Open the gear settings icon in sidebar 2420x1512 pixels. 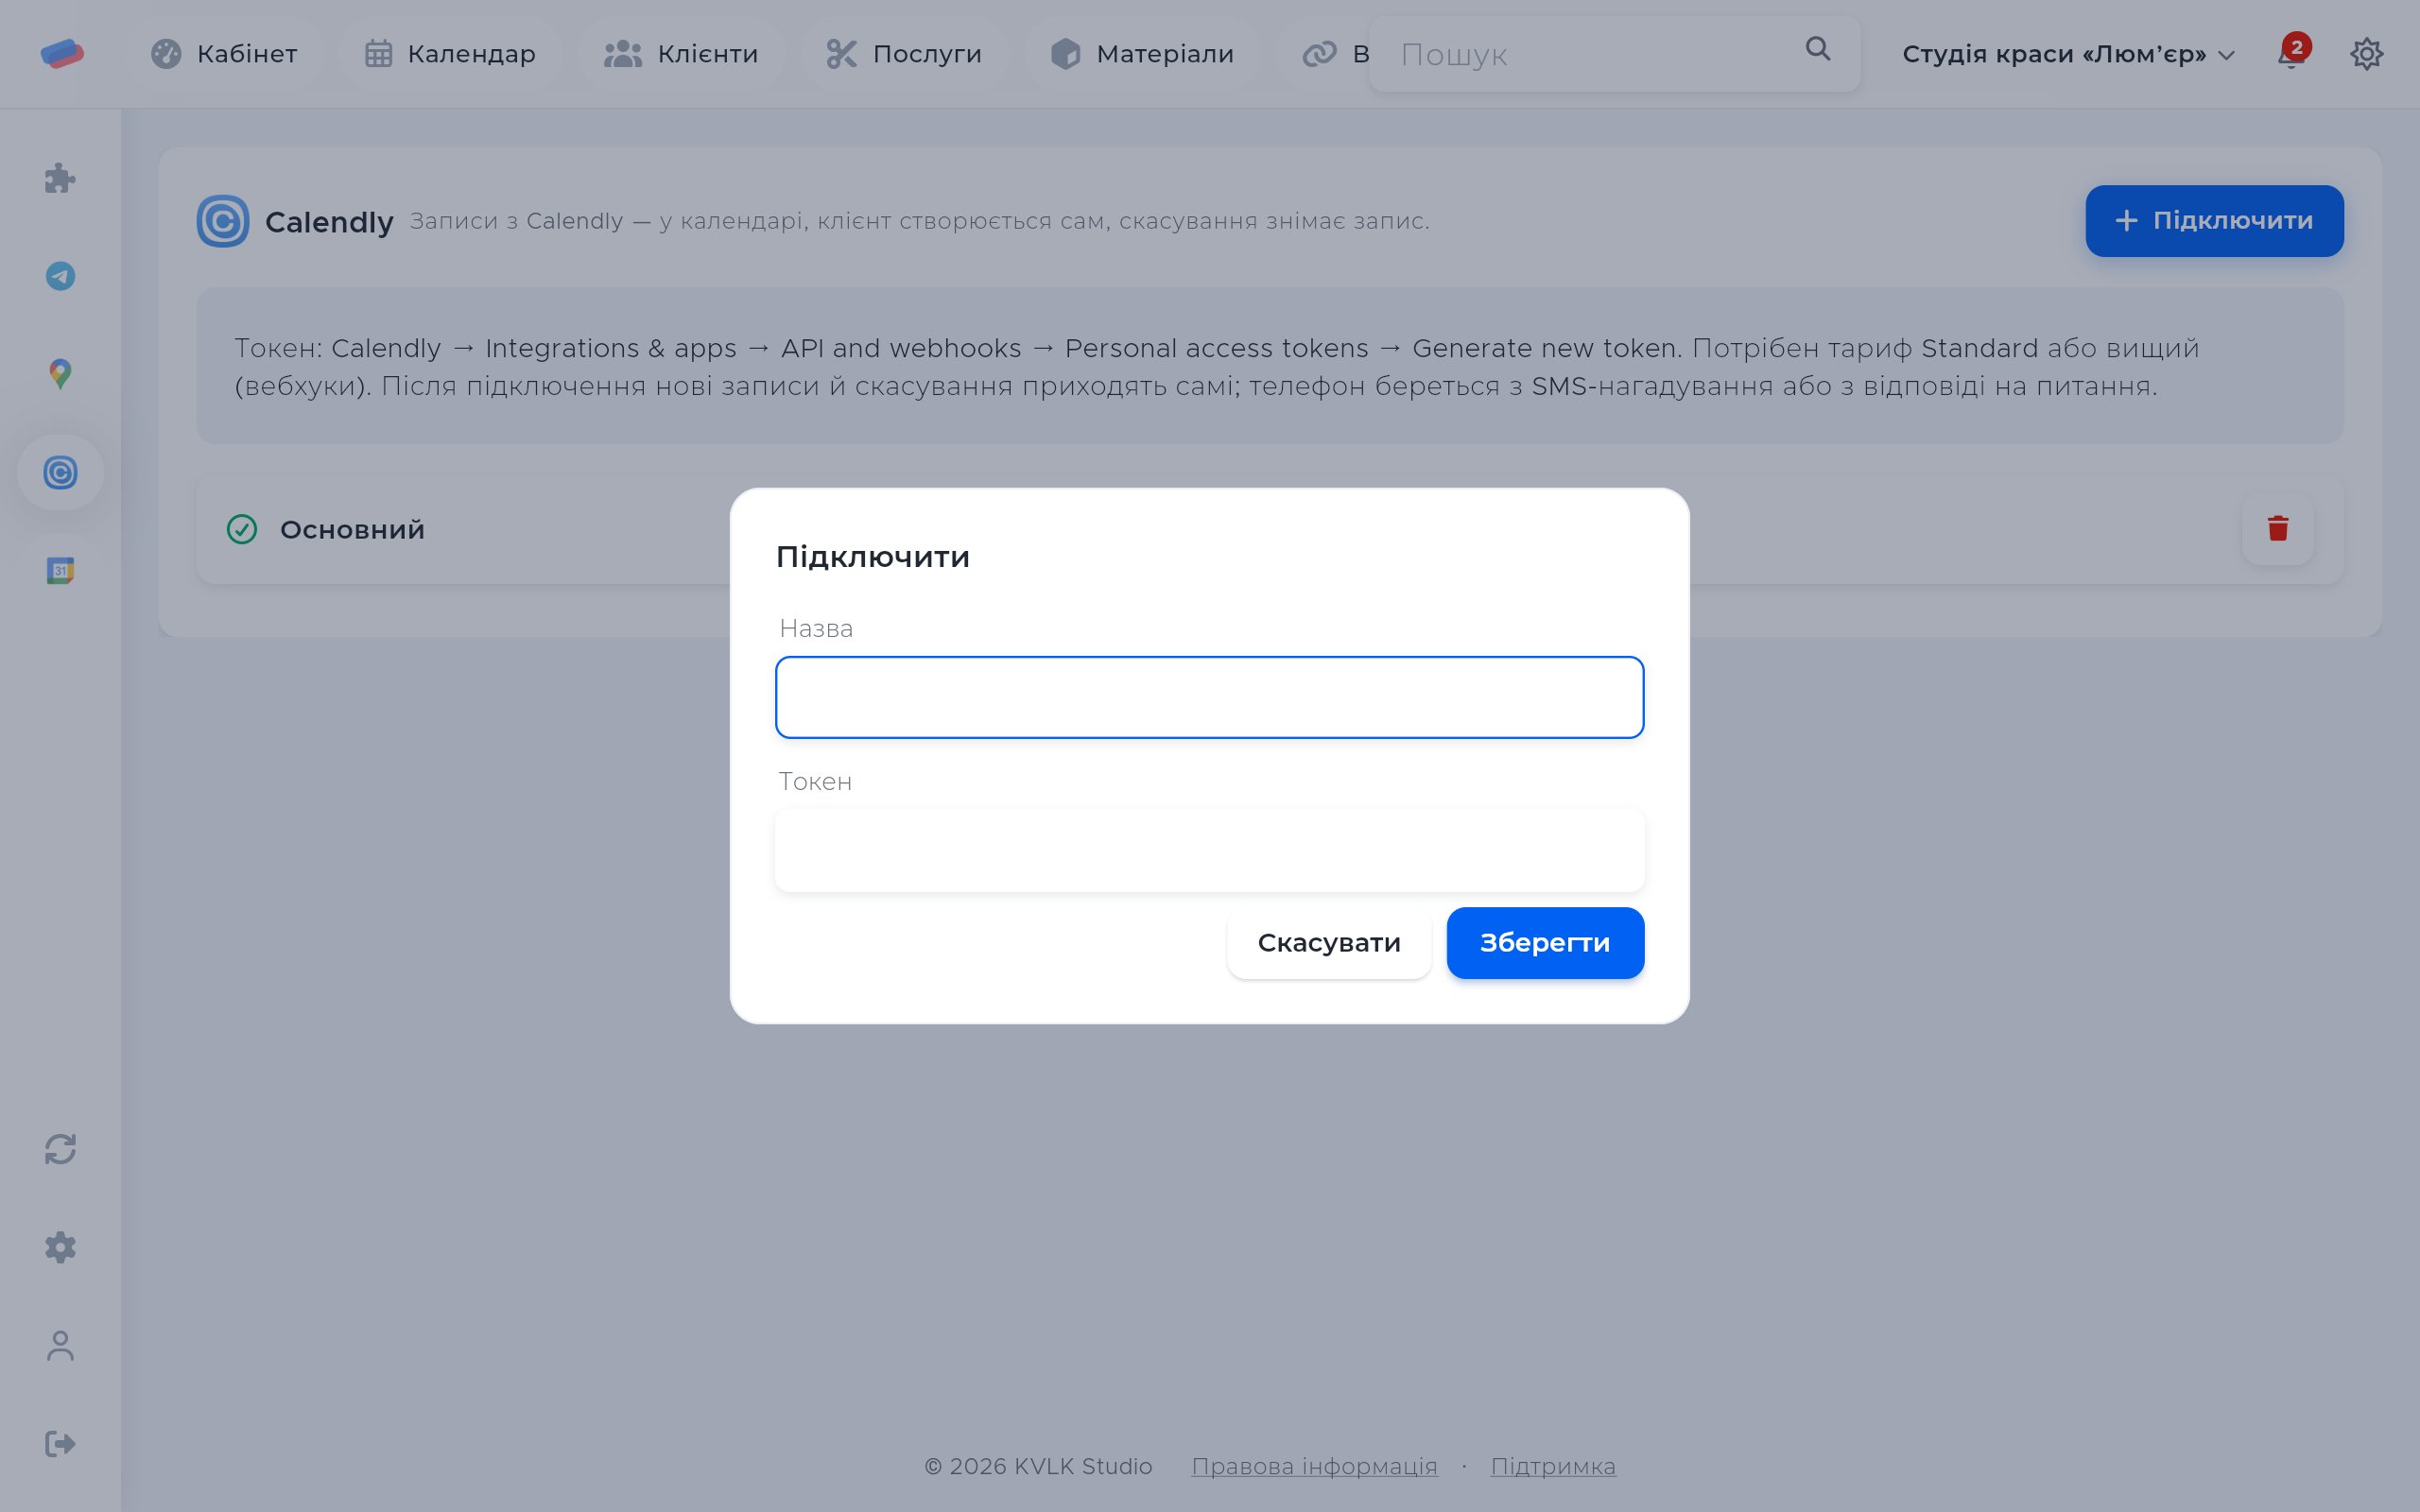coord(60,1247)
